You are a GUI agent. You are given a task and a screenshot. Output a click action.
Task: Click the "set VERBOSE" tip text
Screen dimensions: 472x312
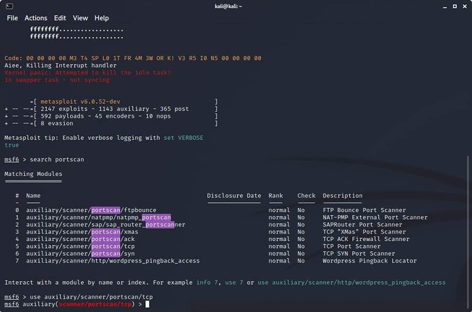(x=183, y=138)
